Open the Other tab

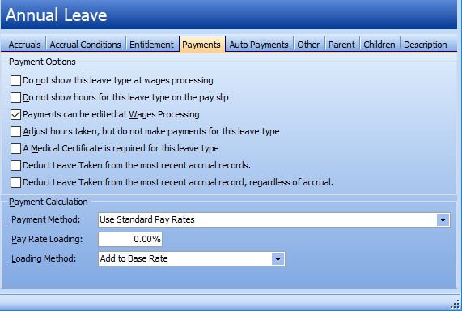tap(308, 45)
